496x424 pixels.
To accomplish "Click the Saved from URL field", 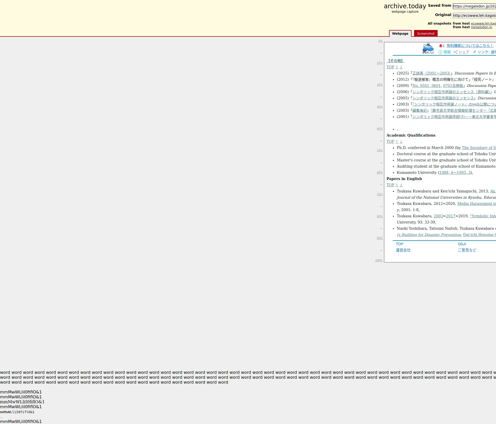I will click(474, 6).
